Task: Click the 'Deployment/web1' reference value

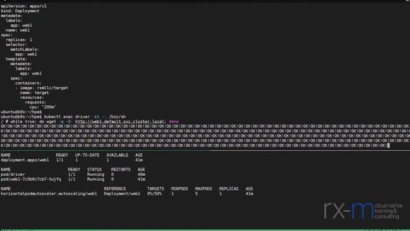Action: [x=122, y=194]
